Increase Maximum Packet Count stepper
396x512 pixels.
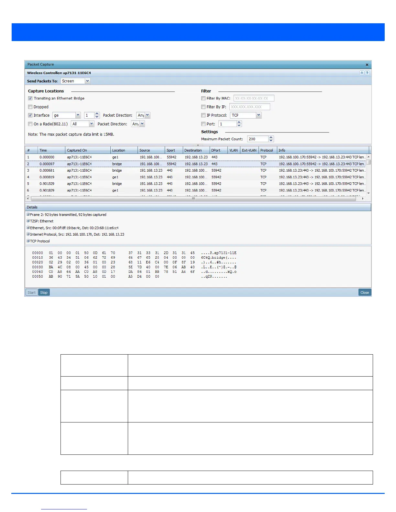[x=271, y=137]
